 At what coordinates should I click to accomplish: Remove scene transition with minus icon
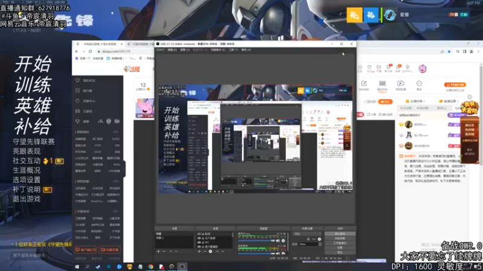pyautogui.click(x=314, y=239)
